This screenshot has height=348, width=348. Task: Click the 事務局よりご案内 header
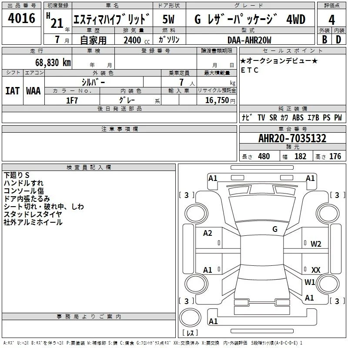[89, 317]
